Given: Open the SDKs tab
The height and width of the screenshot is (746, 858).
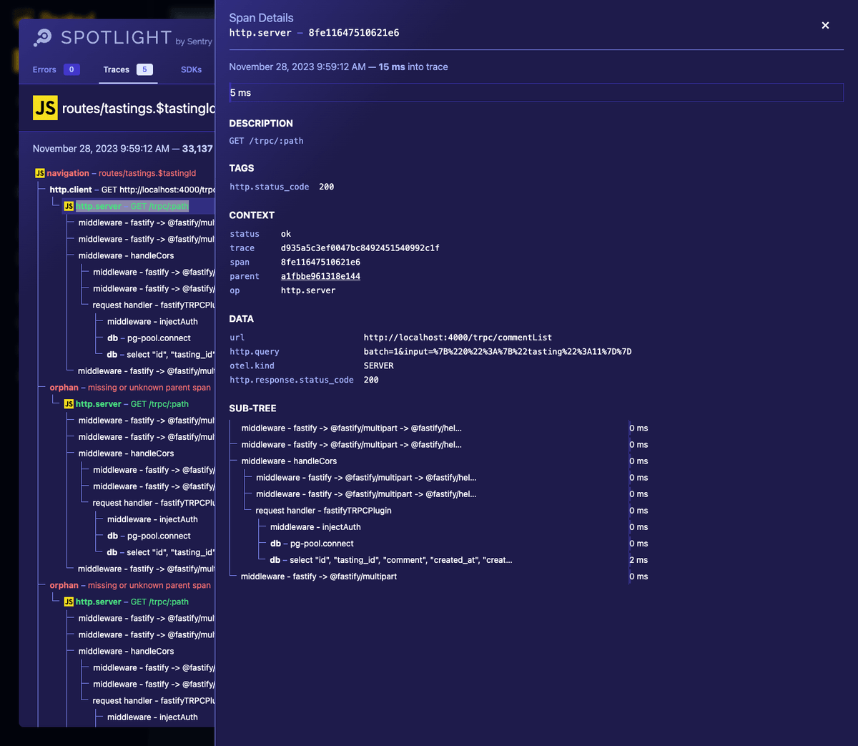Looking at the screenshot, I should [191, 69].
